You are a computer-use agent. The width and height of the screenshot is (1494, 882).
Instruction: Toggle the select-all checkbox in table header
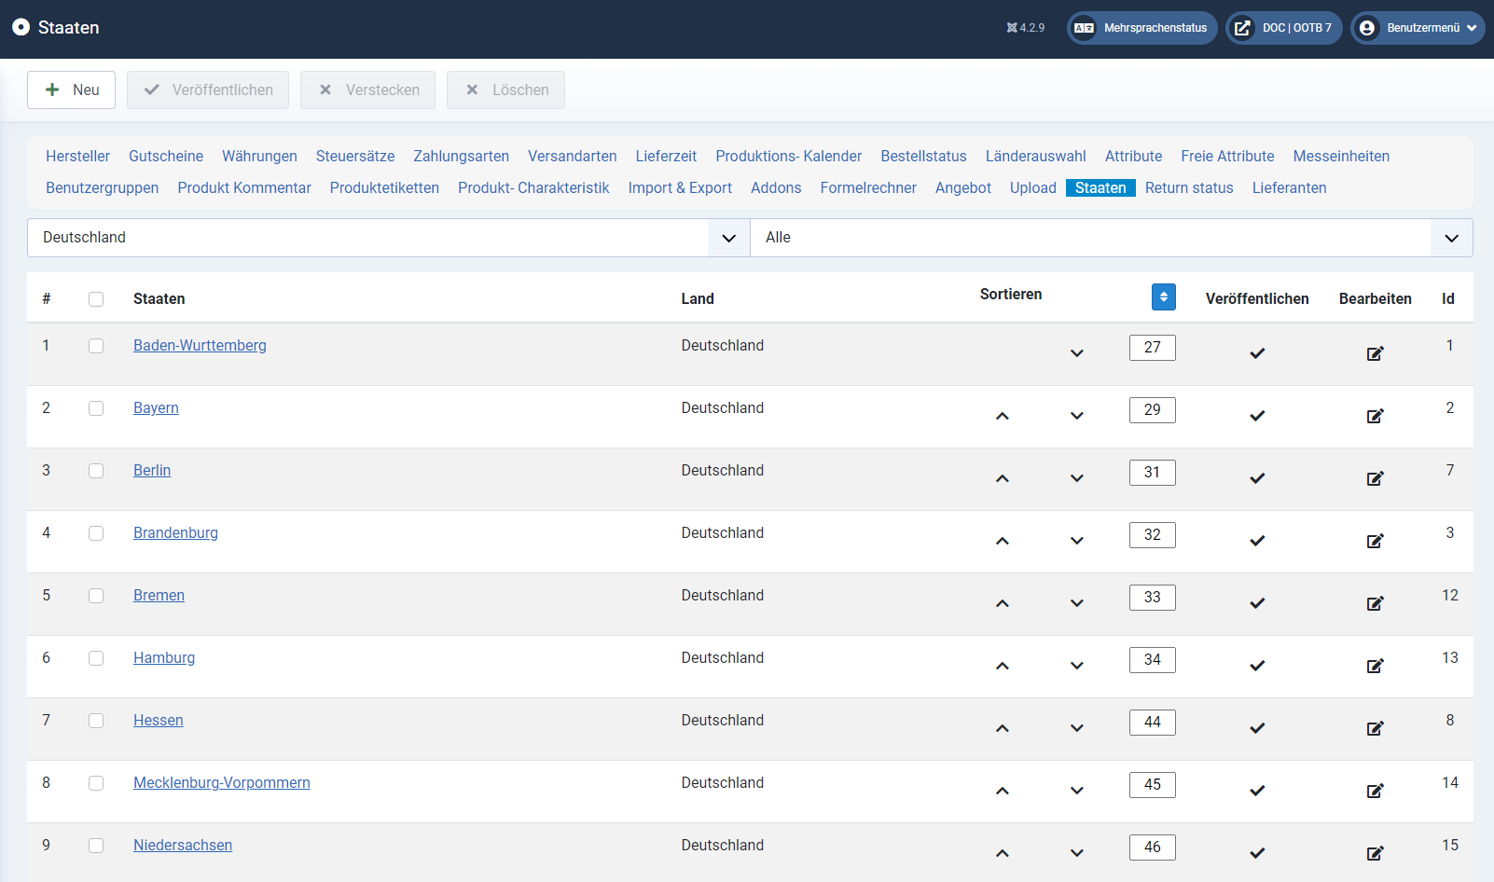tap(96, 299)
